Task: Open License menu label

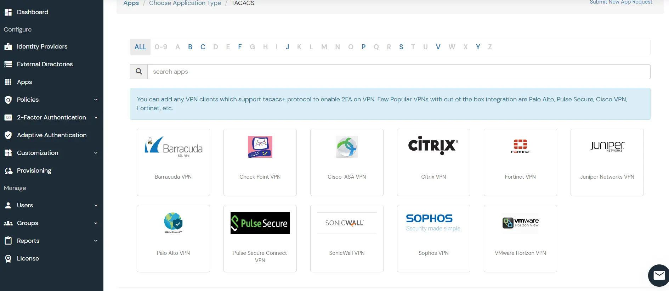Action: point(28,258)
